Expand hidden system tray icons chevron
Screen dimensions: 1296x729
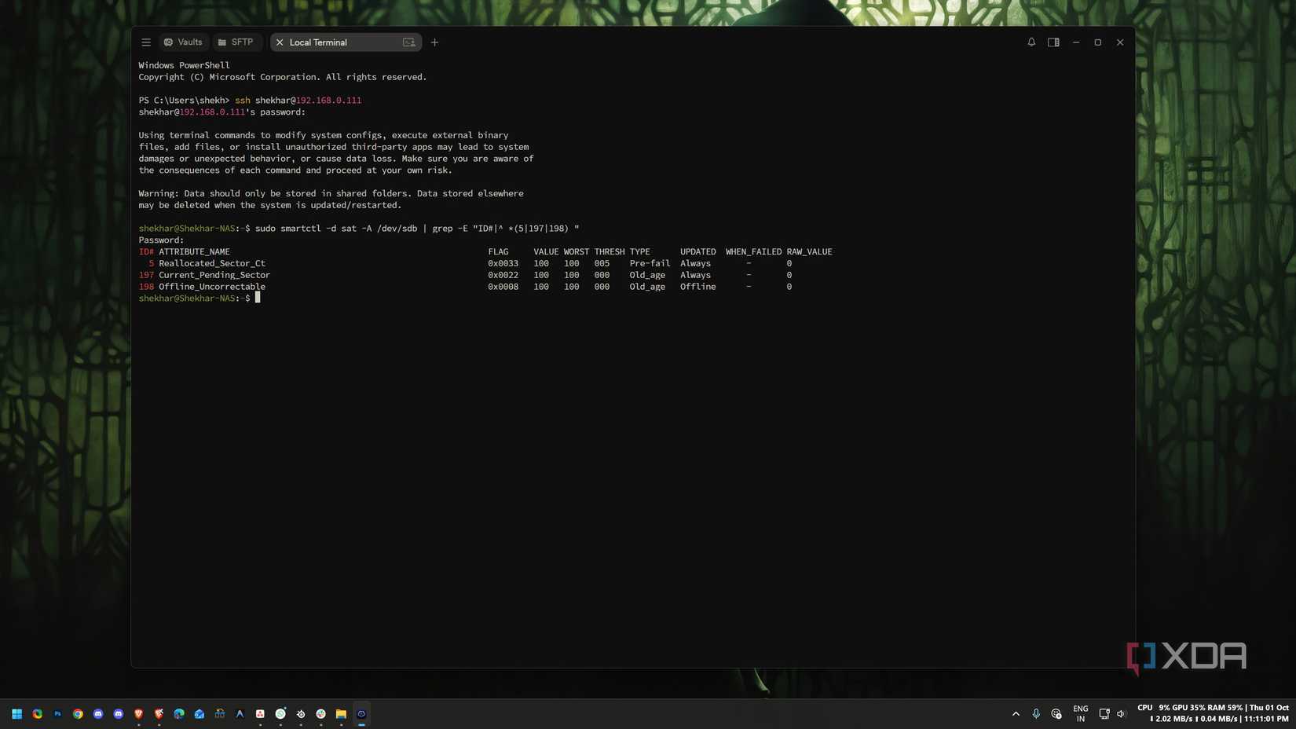1016,714
